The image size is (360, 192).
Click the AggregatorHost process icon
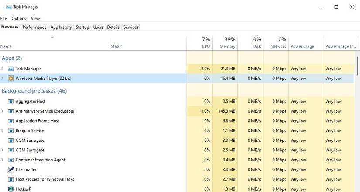10,101
